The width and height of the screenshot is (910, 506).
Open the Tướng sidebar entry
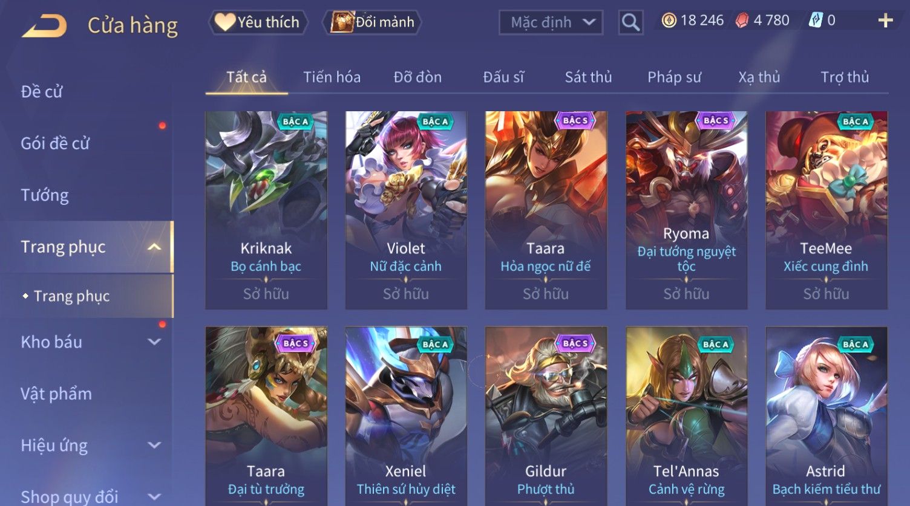coord(45,195)
